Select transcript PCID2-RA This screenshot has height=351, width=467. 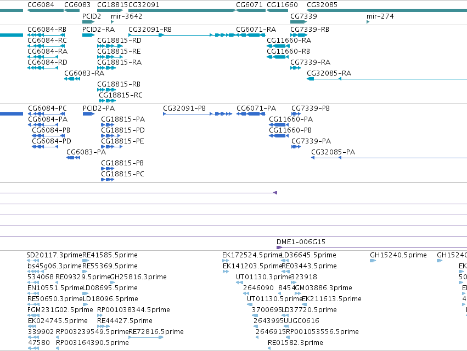tap(98, 30)
